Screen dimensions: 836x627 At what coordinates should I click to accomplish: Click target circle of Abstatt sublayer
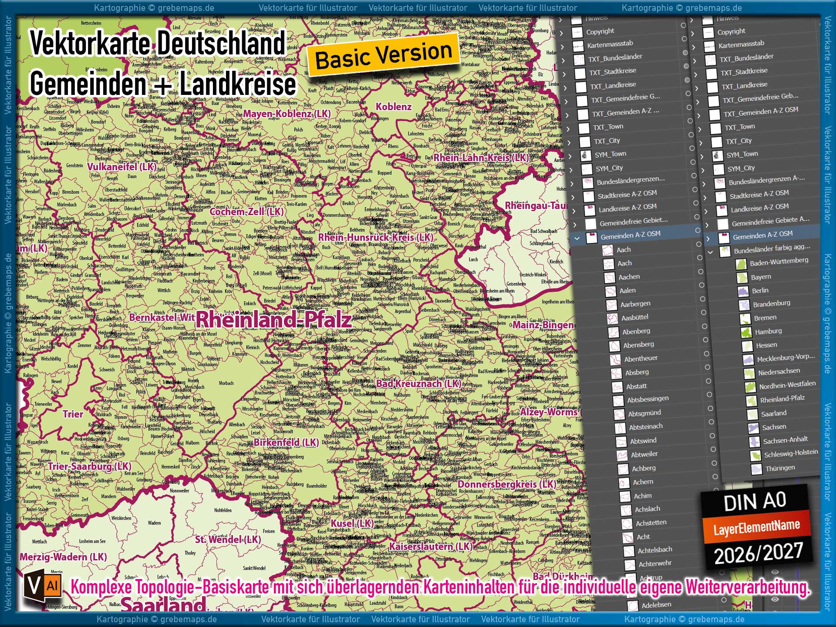(708, 381)
